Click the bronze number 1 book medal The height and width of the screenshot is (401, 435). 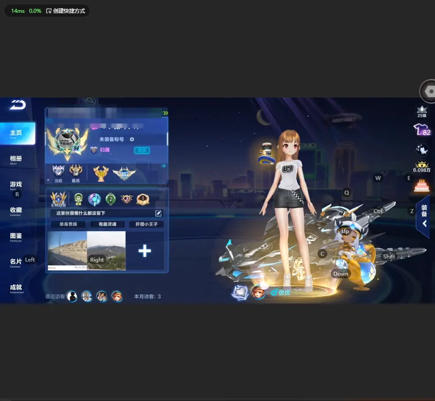pyautogui.click(x=143, y=199)
